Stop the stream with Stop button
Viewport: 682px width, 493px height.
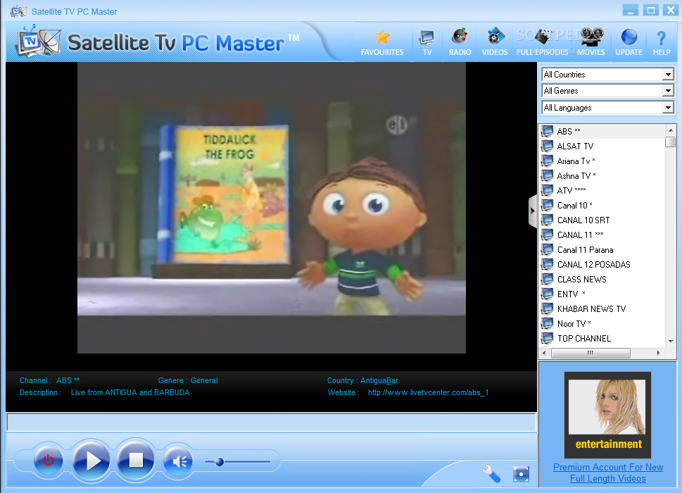pos(136,461)
